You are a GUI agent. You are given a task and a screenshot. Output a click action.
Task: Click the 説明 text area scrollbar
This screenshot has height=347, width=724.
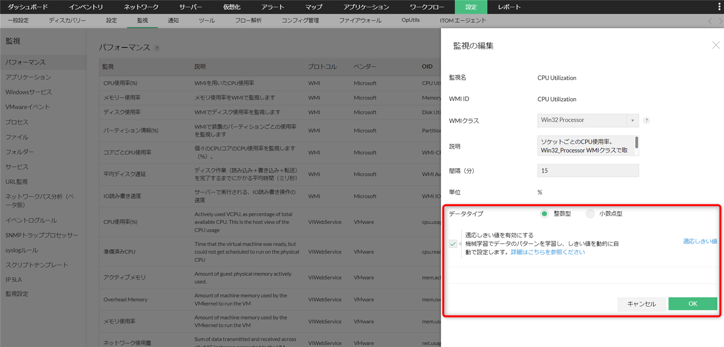[636, 143]
